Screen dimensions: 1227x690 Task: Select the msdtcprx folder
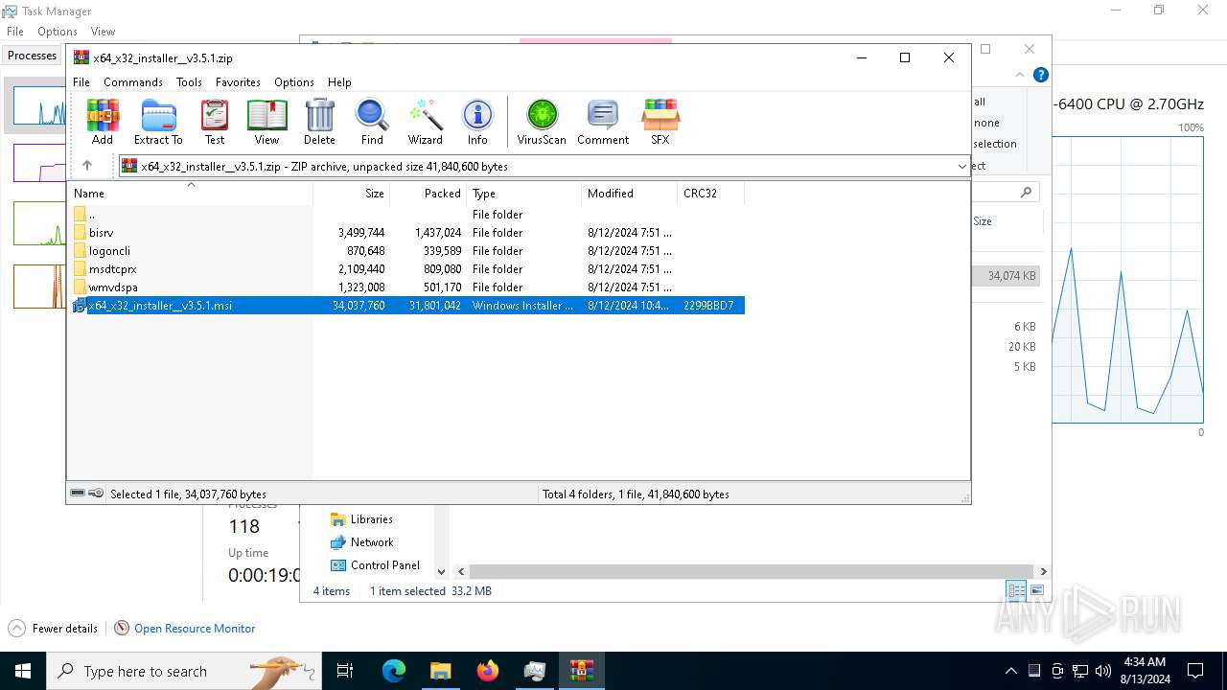pyautogui.click(x=407, y=269)
